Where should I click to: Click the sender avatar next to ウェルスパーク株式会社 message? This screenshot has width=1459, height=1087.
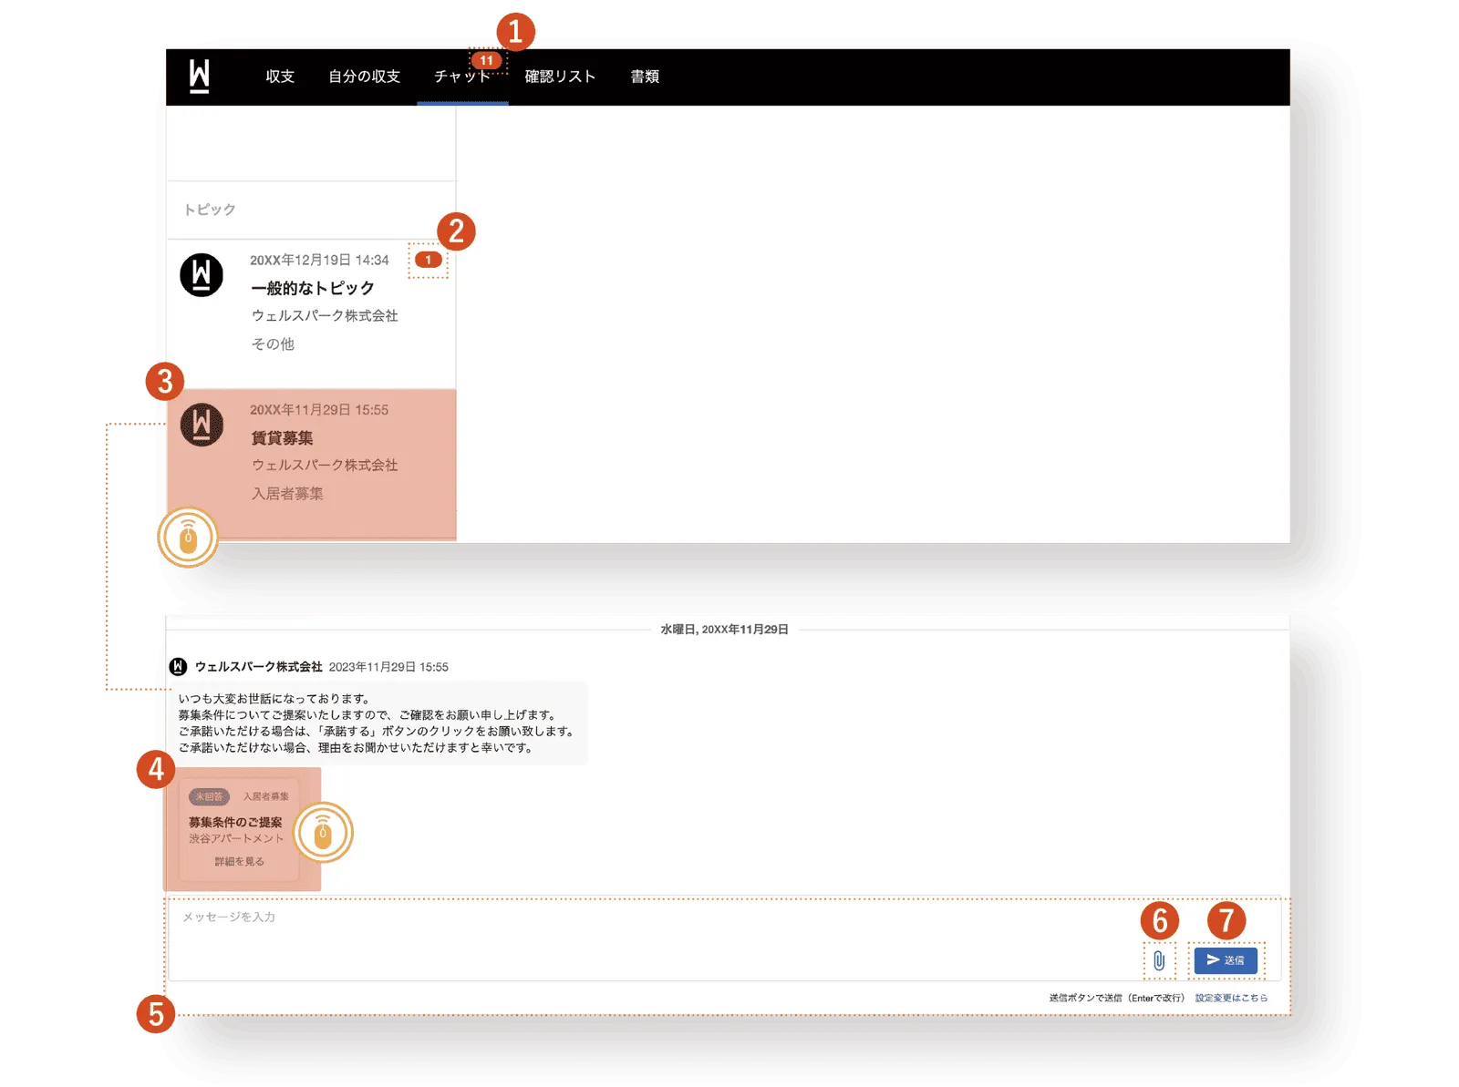tap(178, 667)
